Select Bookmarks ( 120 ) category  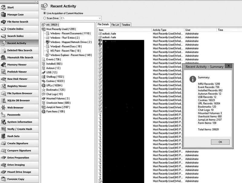pyautogui.click(x=56, y=90)
